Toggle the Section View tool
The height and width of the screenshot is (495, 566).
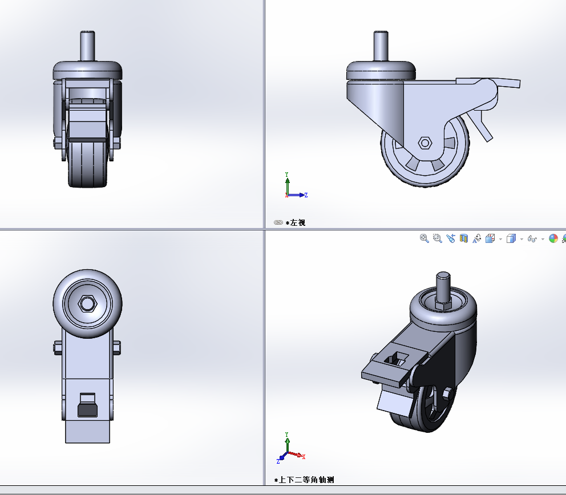point(464,238)
